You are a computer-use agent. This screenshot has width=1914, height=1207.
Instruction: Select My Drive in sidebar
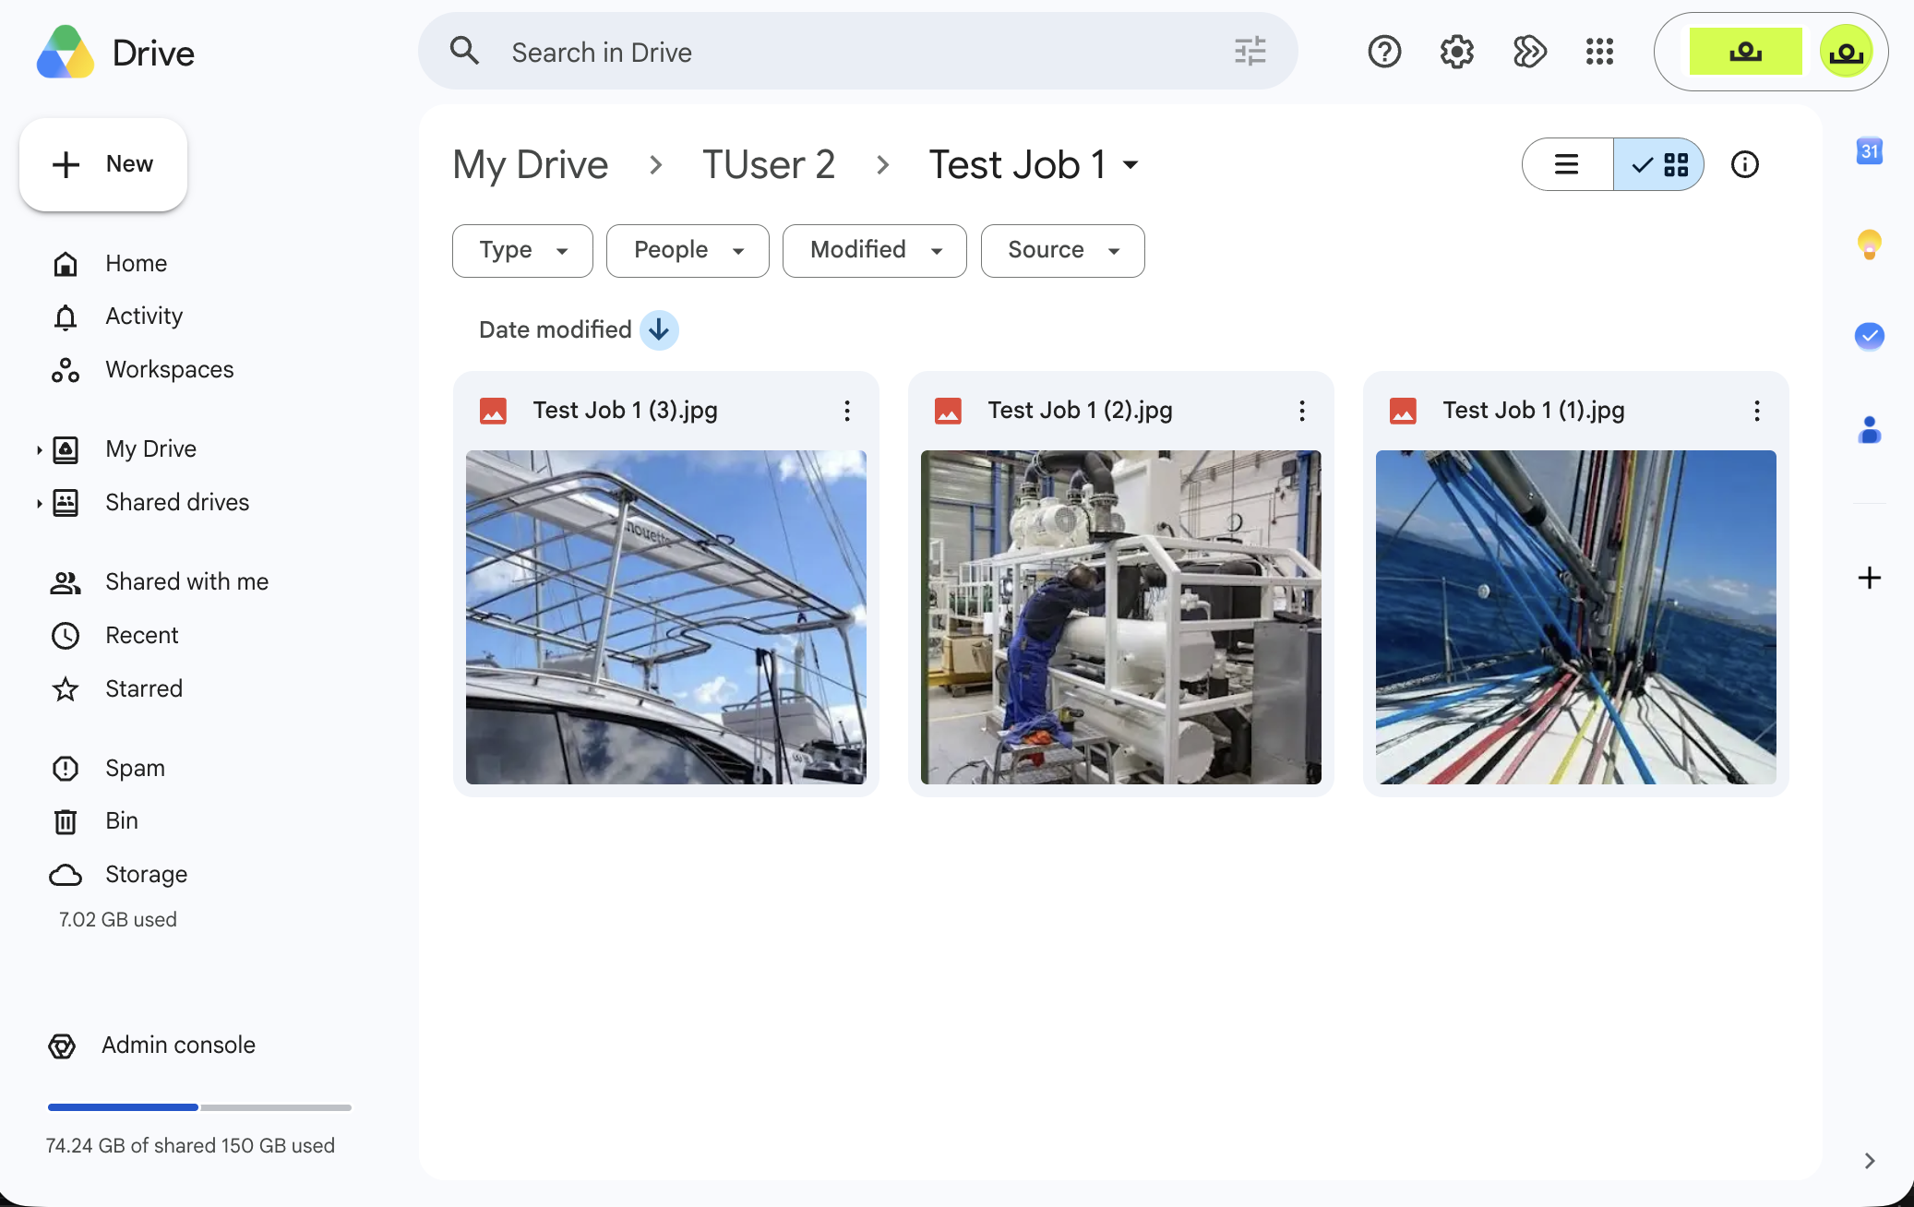coord(150,449)
